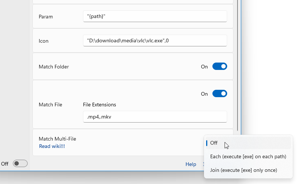This screenshot has height=184, width=298.
Task: Click the Param input field
Action: [155, 16]
